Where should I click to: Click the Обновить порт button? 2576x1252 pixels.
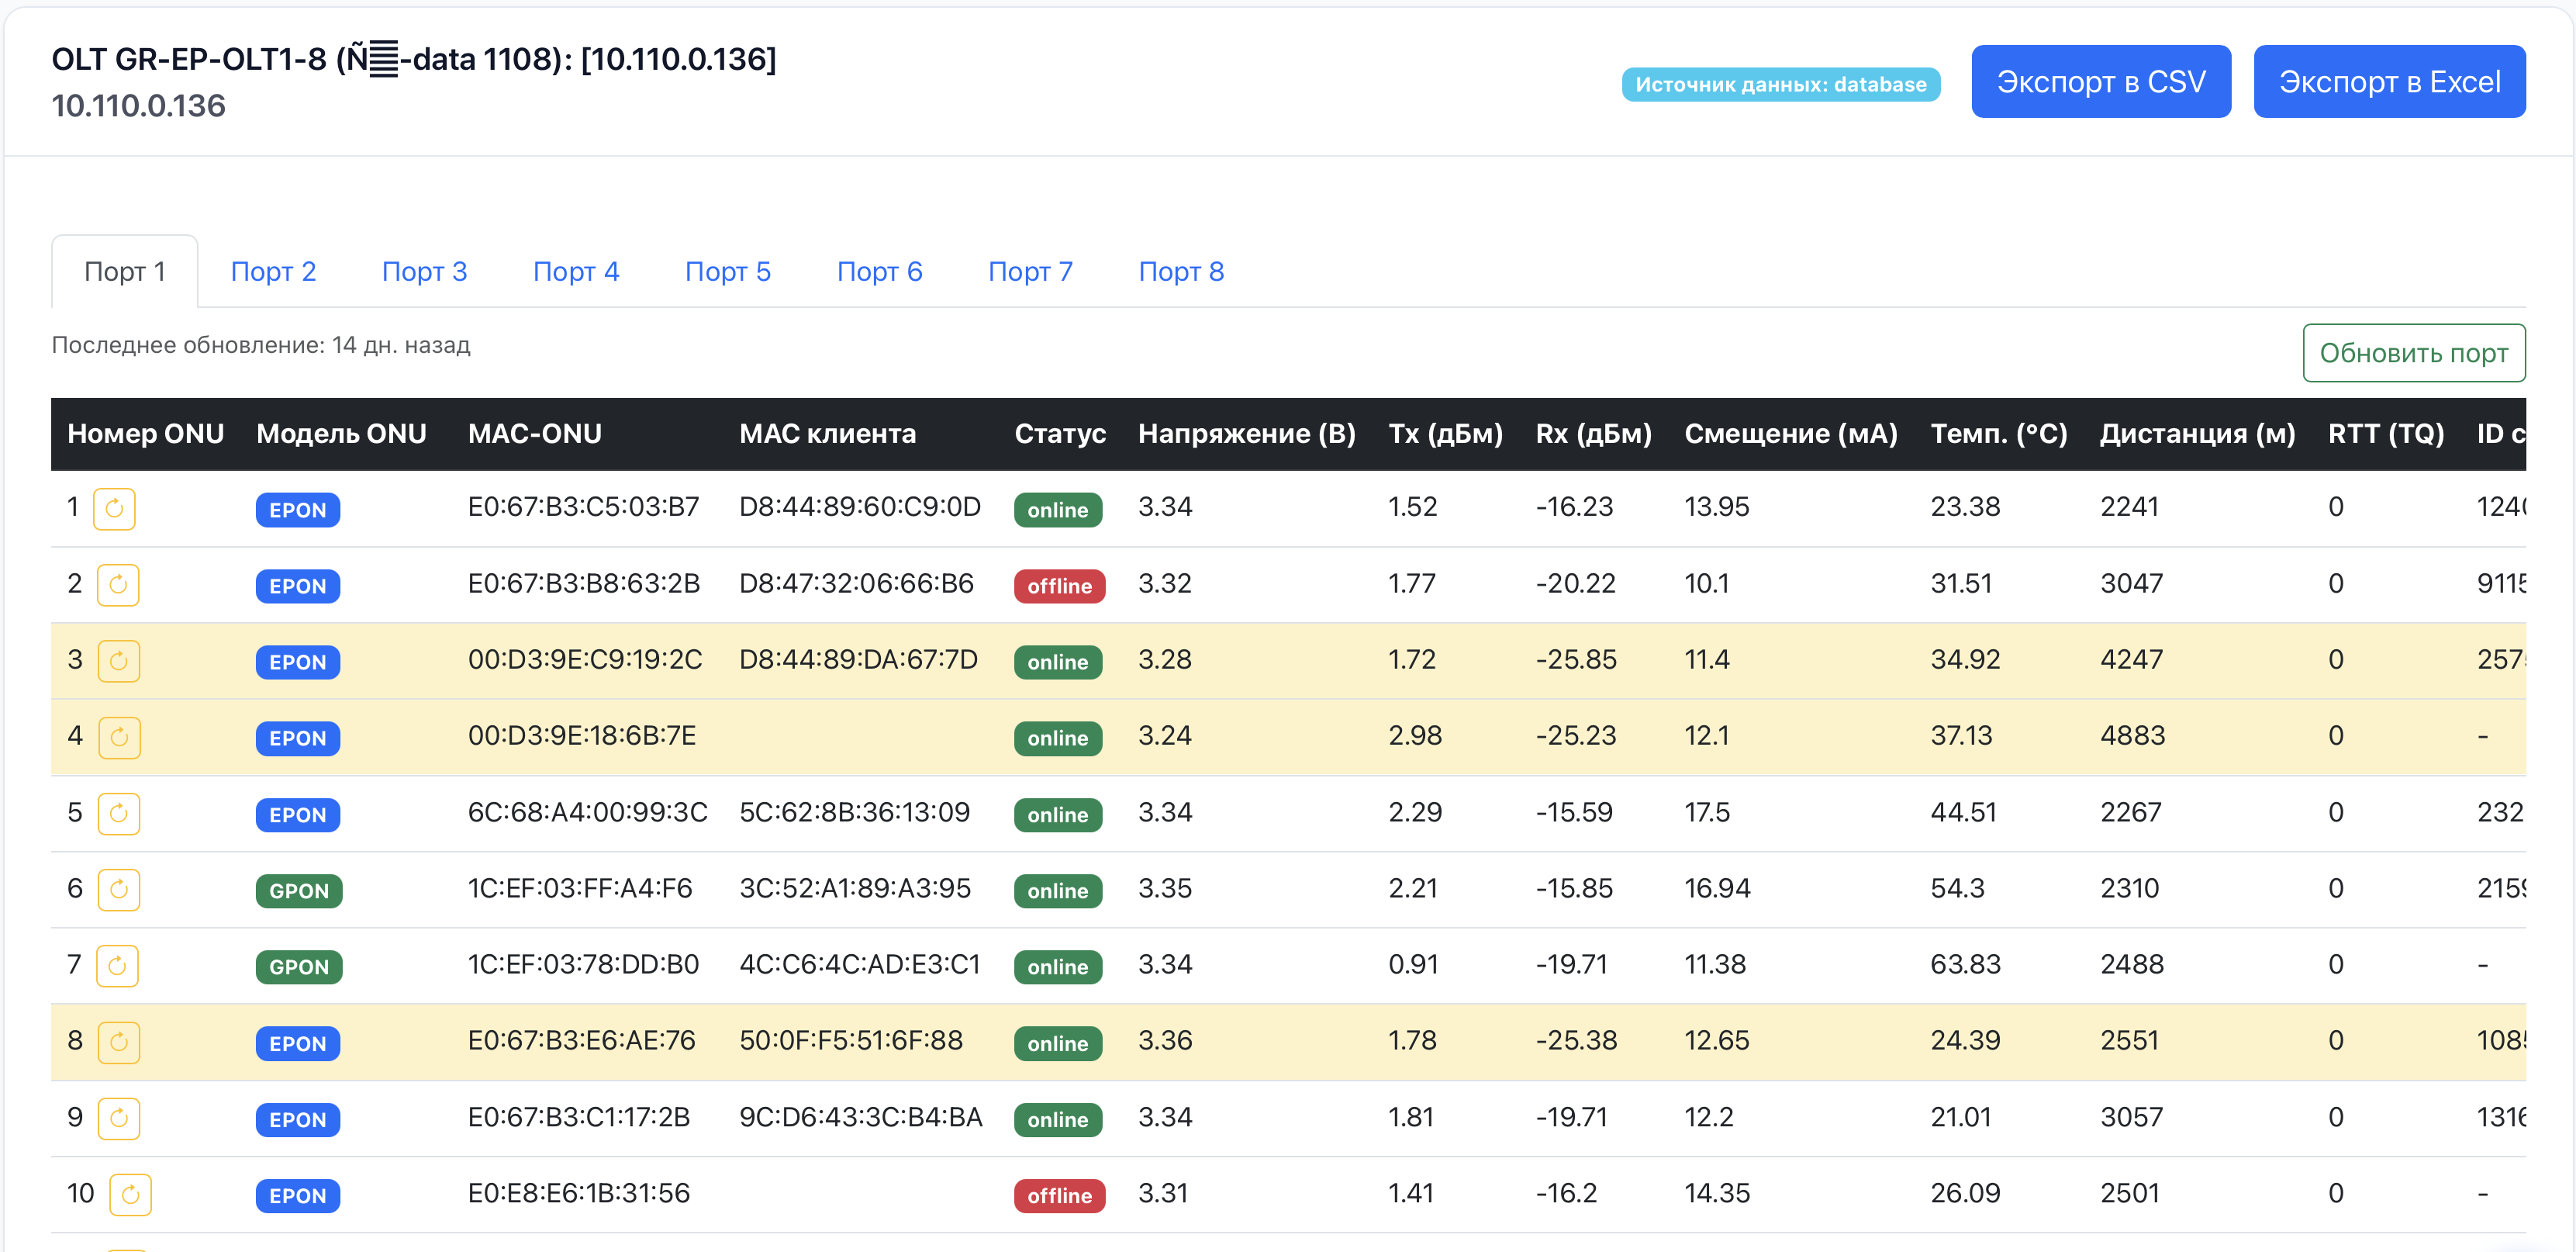2414,353
